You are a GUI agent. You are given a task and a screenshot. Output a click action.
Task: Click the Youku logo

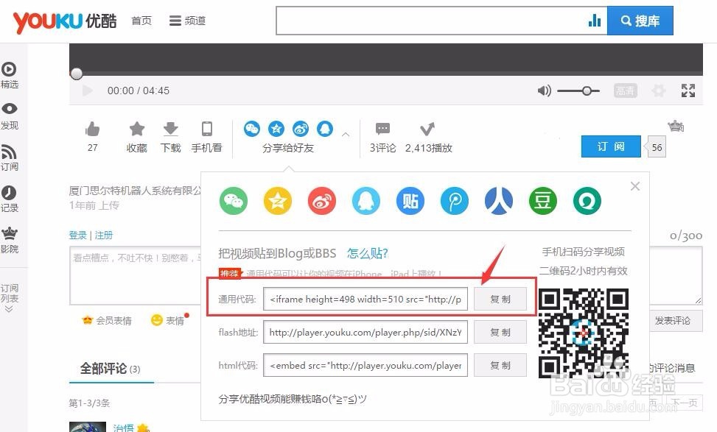(64, 21)
